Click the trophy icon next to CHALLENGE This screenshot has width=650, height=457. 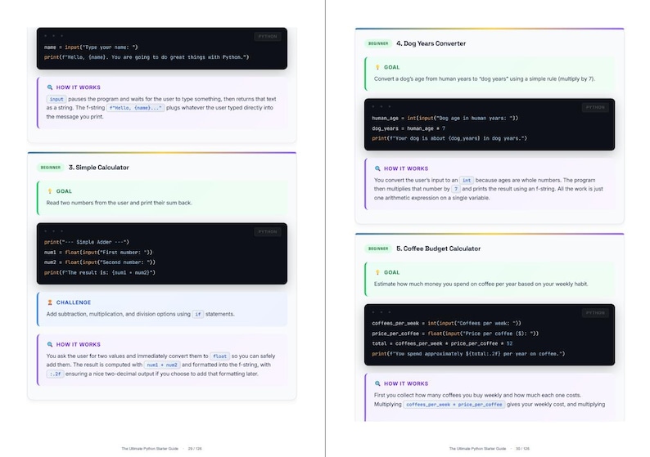[x=50, y=302]
